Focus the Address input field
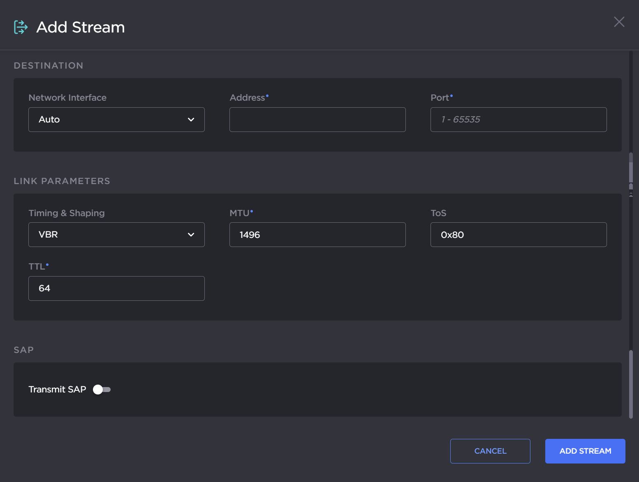This screenshot has height=482, width=639. point(317,120)
